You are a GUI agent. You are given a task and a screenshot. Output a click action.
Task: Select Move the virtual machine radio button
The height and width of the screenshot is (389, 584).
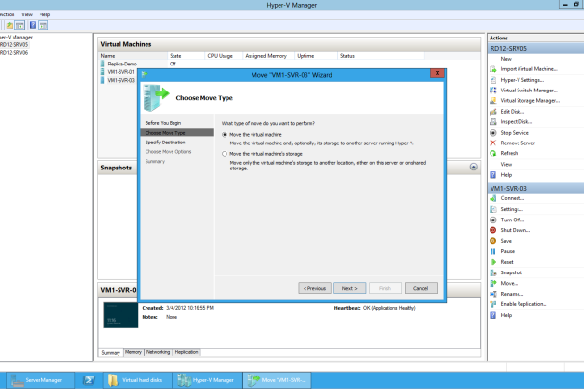tap(225, 135)
